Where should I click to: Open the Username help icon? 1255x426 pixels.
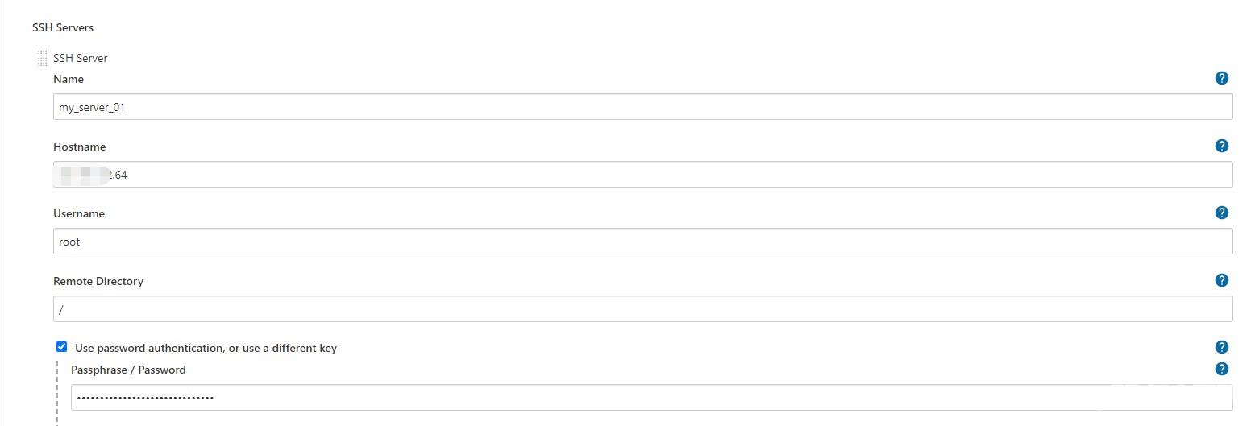[1221, 213]
